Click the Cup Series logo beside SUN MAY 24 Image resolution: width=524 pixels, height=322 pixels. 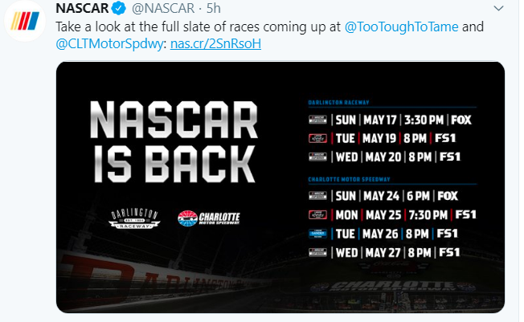(319, 195)
